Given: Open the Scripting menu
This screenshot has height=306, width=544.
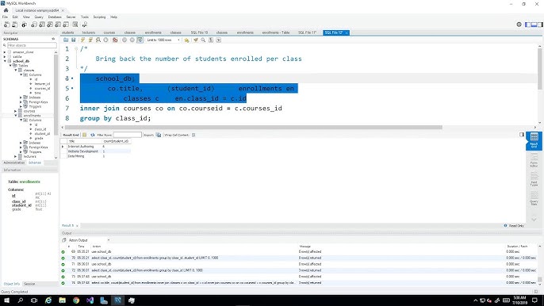Looking at the screenshot, I should (x=99, y=17).
